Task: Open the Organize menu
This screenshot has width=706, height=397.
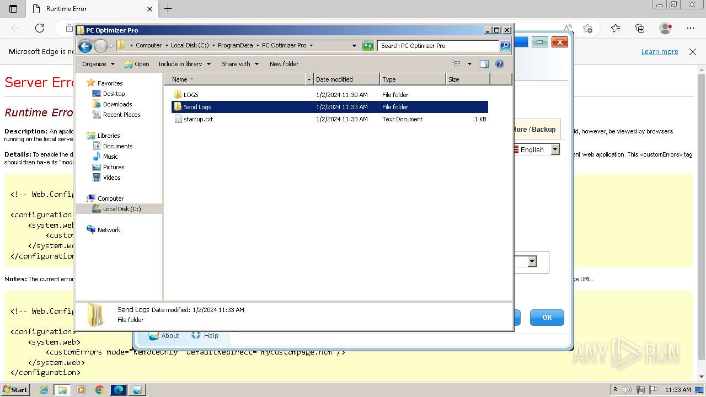Action: click(x=98, y=64)
